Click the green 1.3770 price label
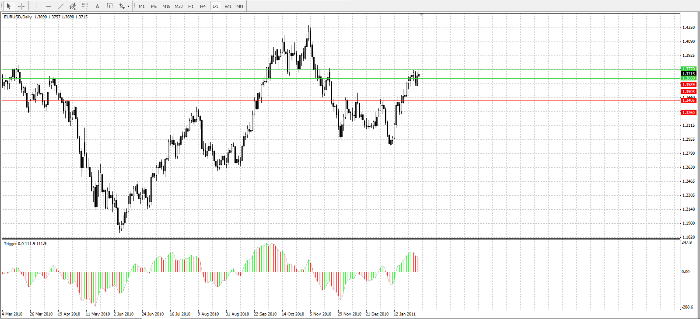The width and height of the screenshot is (700, 319). (688, 69)
